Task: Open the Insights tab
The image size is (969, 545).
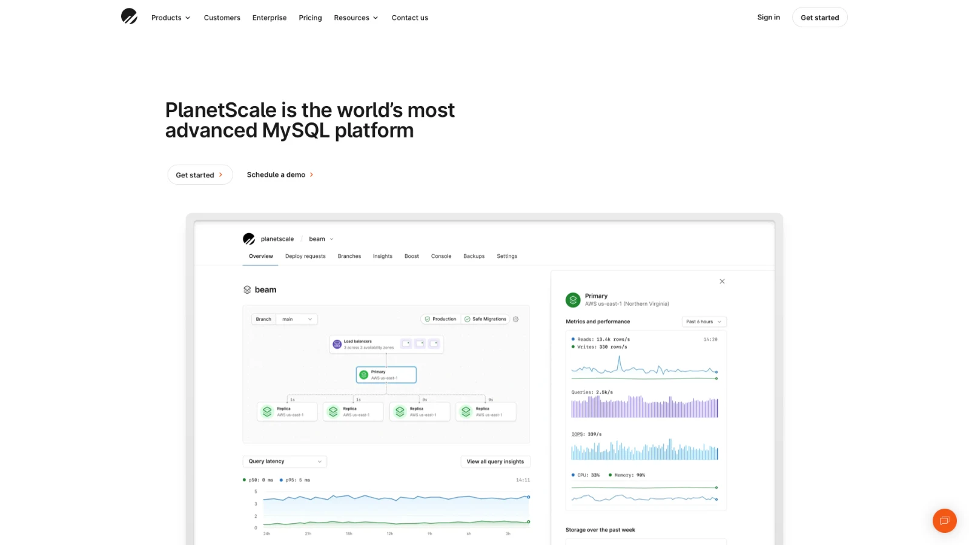Action: tap(383, 256)
